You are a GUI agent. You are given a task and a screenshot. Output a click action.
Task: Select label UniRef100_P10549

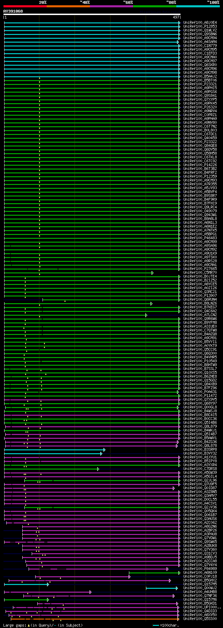(x=200, y=361)
